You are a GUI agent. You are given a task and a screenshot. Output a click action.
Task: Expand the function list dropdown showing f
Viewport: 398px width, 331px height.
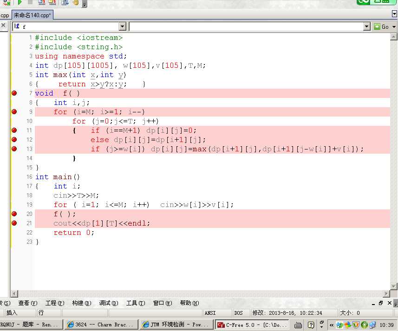click(x=122, y=26)
